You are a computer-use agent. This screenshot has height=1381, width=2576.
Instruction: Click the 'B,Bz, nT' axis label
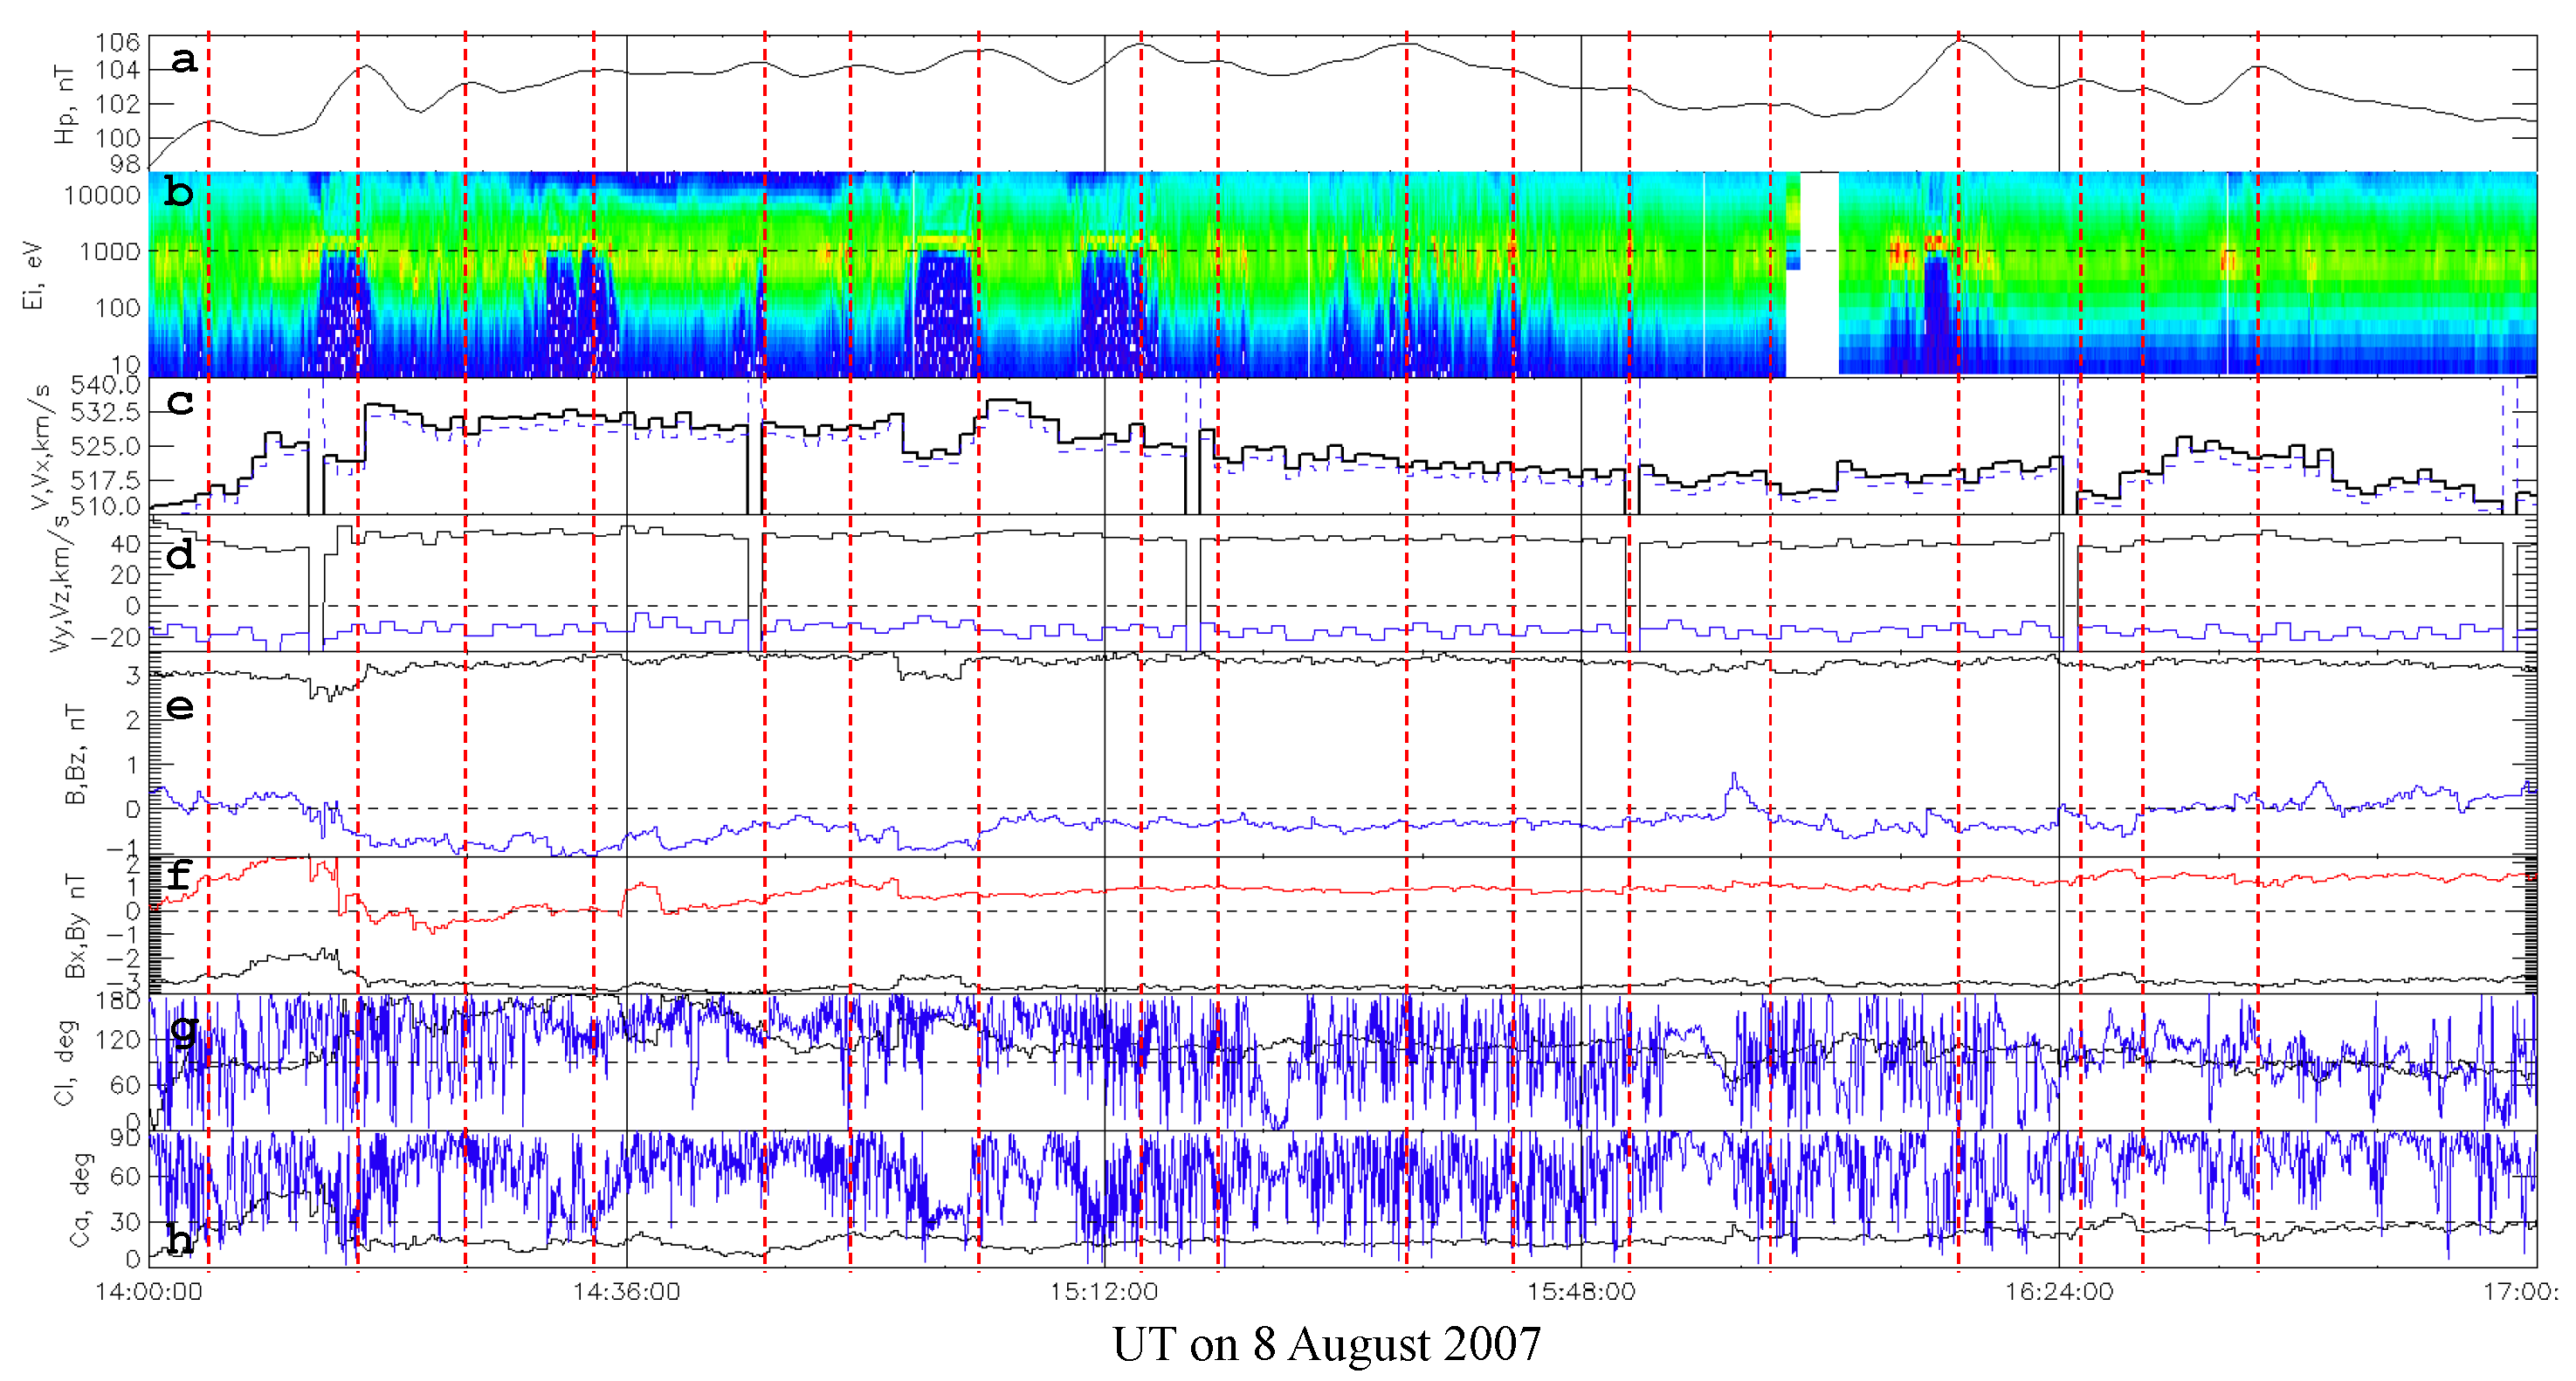[x=75, y=754]
